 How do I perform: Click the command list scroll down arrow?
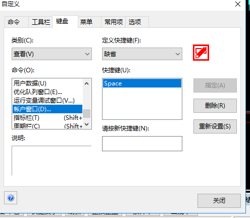pyautogui.click(x=87, y=124)
